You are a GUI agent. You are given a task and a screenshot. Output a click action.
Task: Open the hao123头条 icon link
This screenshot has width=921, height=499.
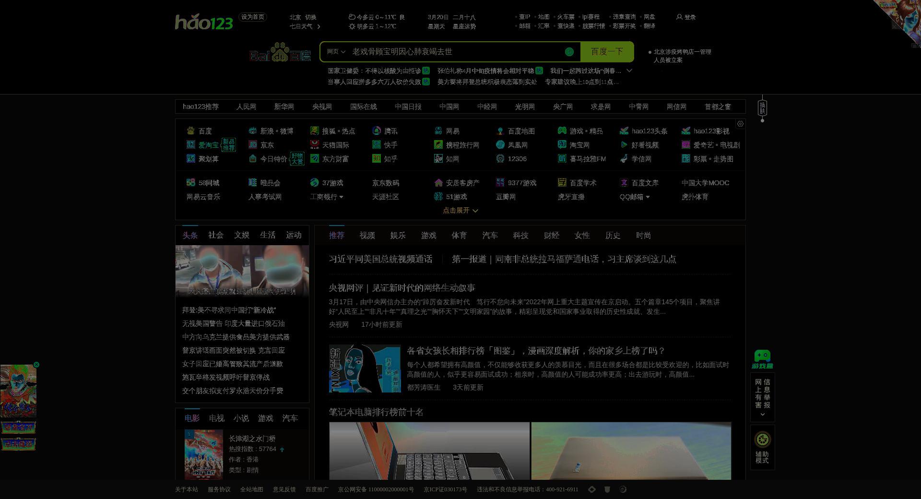tap(624, 131)
